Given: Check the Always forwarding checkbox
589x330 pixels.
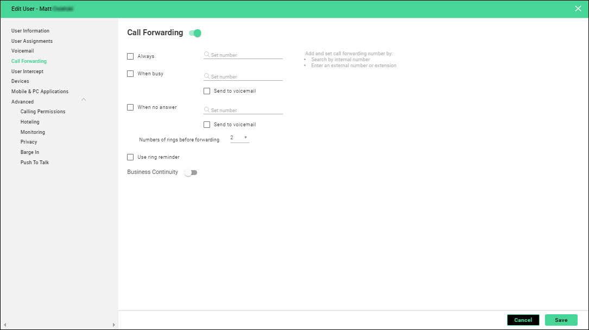Looking at the screenshot, I should (130, 56).
